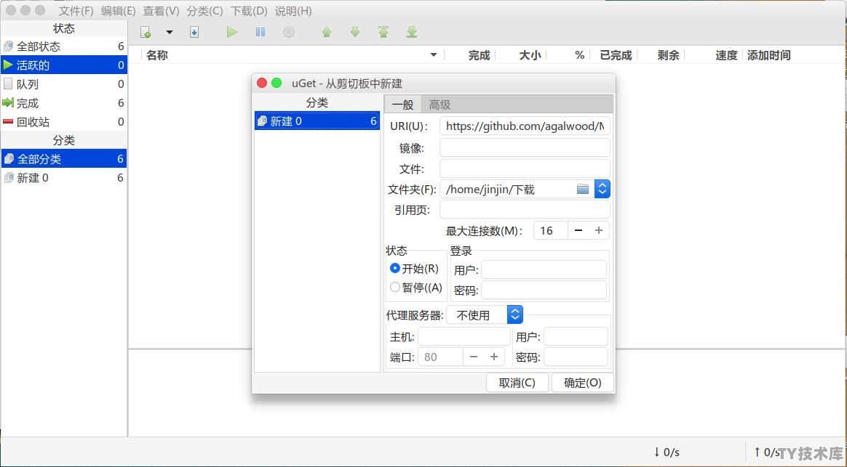Screen dimensions: 847x467
Task: Sort by 添加时间 column header
Action: pyautogui.click(x=768, y=55)
